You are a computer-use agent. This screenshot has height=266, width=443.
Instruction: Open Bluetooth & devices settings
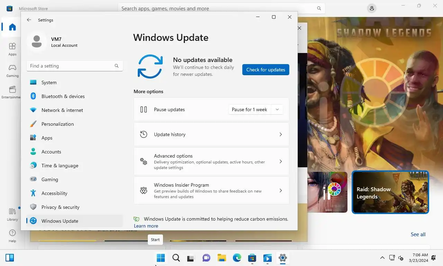coord(74,96)
